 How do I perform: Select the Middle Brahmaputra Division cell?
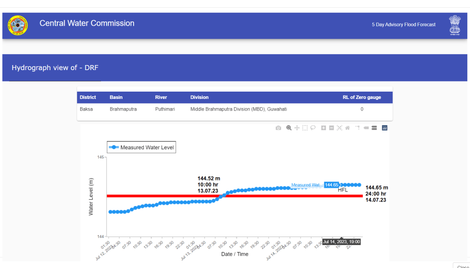tap(239, 109)
